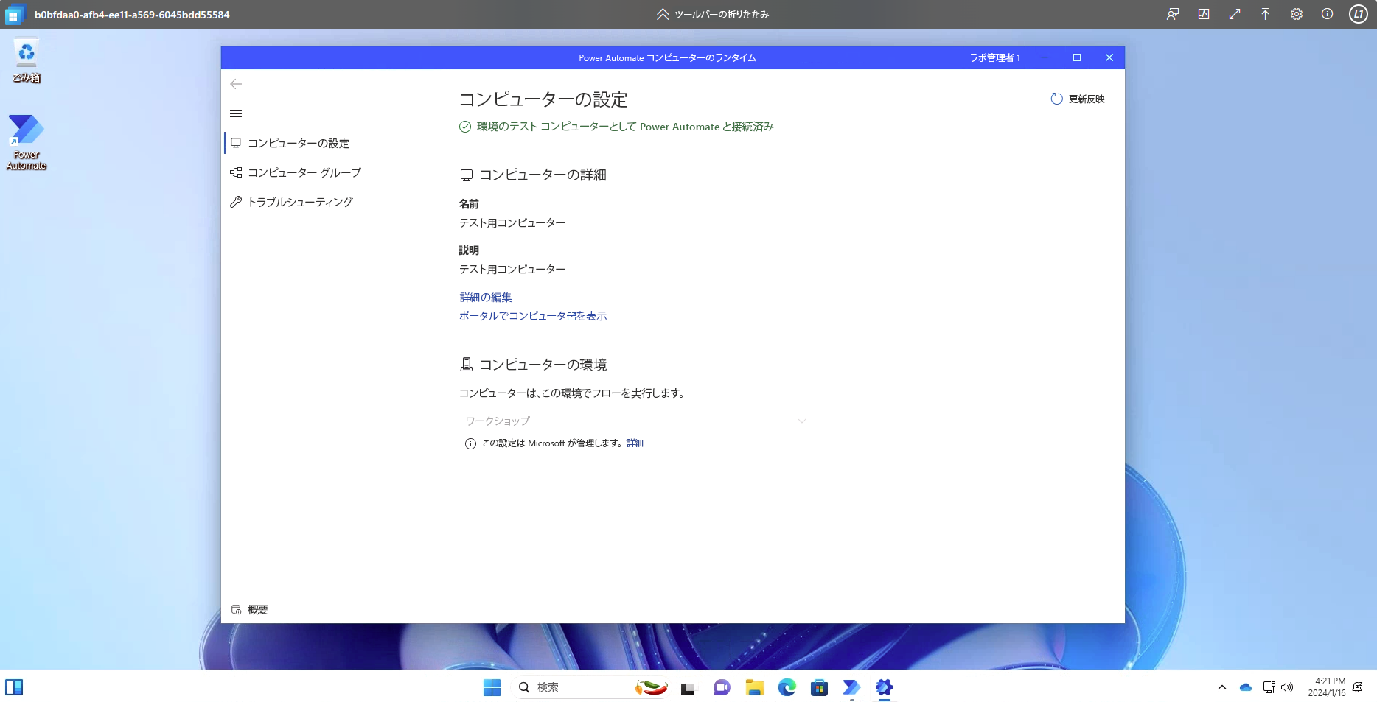Expand the ワークショップ environment dropdown
The image size is (1377, 702).
coord(635,421)
